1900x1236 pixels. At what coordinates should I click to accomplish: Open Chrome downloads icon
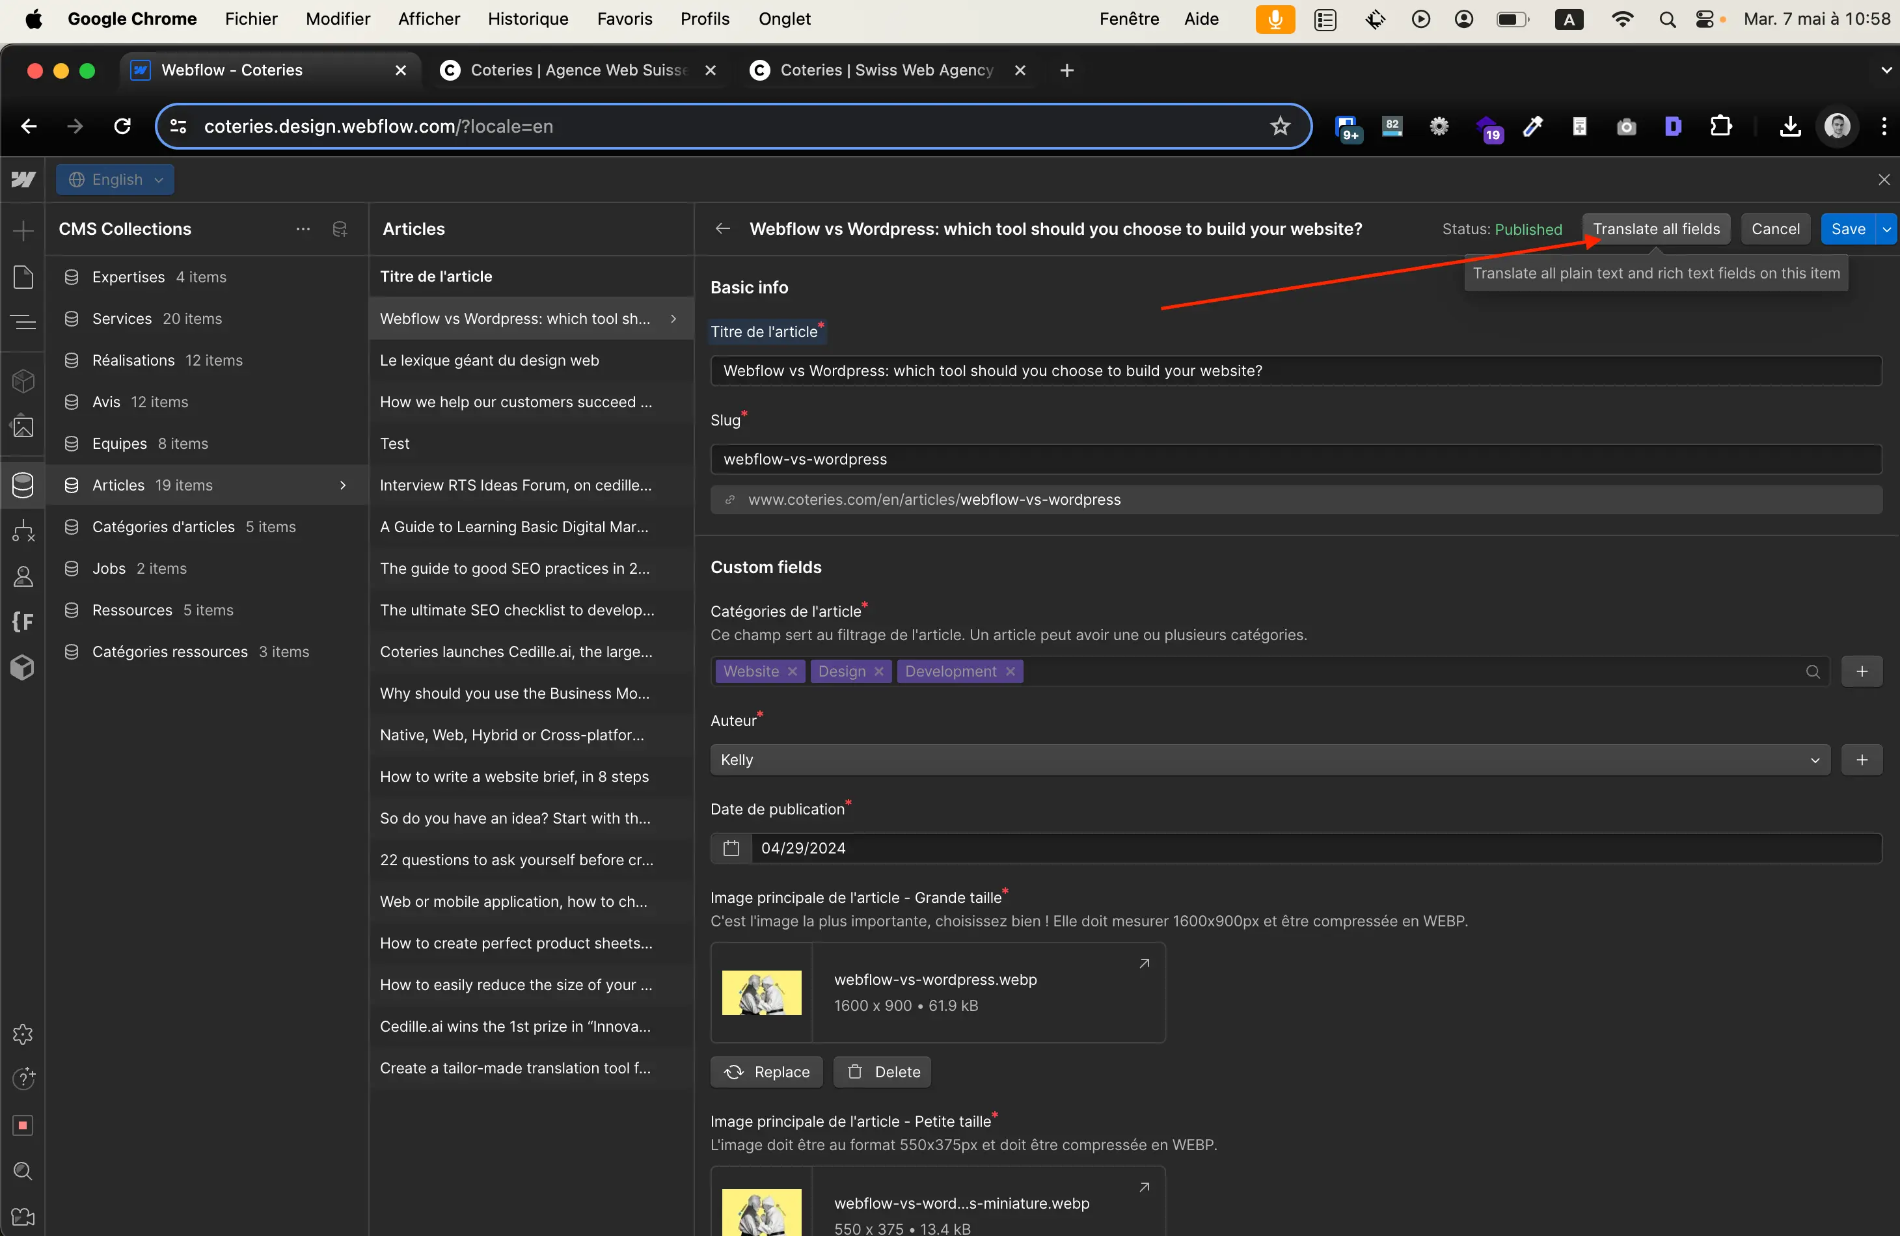(1790, 126)
